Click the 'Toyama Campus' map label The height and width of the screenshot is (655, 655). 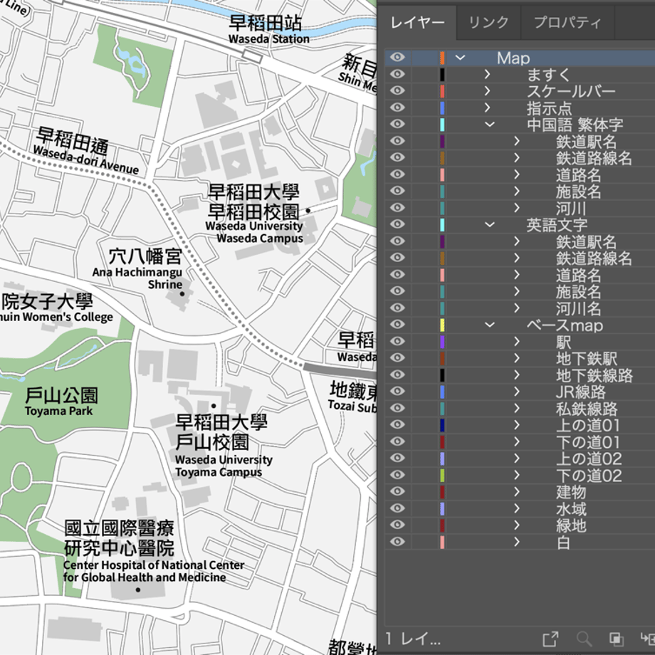pos(219,472)
